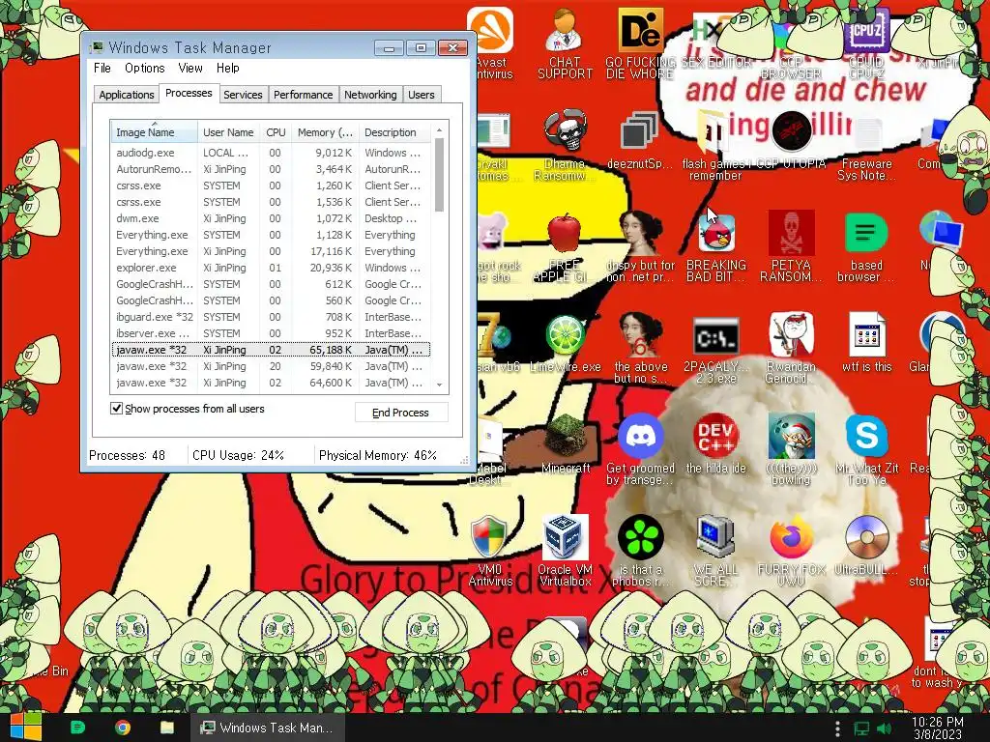Select the dwm.exe process row
Image resolution: width=990 pixels, height=742 pixels.
click(x=271, y=218)
